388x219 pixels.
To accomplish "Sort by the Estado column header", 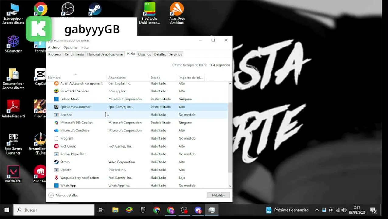I will click(x=163, y=78).
